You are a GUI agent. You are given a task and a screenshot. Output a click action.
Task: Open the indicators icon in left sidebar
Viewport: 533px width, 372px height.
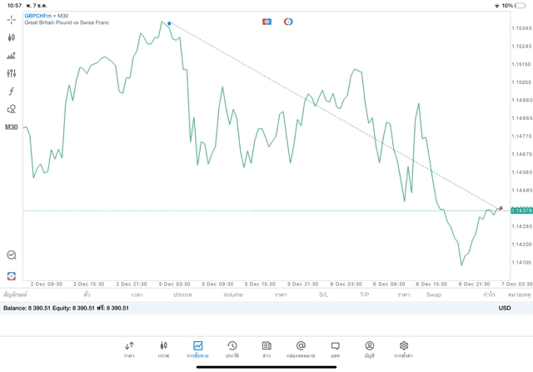click(x=11, y=56)
